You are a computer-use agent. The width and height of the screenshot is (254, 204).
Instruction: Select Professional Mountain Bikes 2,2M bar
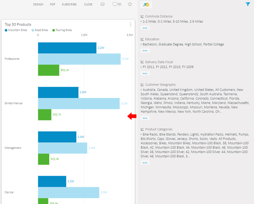click(67, 48)
